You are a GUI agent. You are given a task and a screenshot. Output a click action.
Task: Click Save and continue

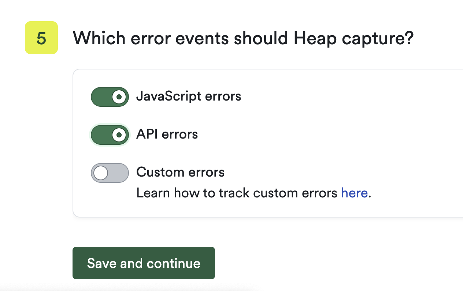(144, 263)
